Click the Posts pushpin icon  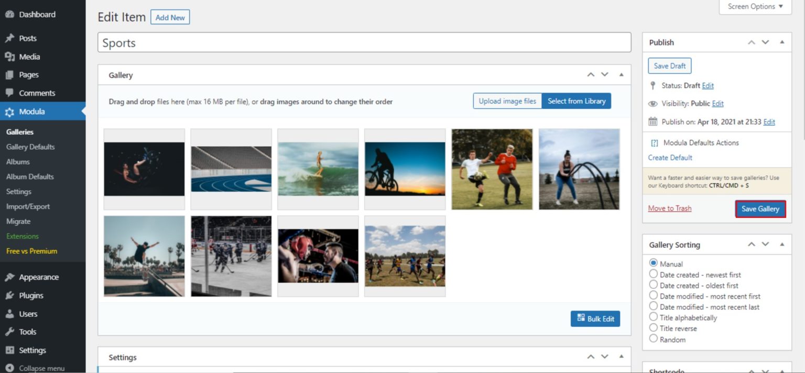coord(9,38)
